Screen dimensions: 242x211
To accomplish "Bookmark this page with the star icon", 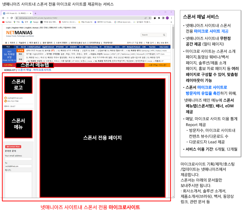I will [x=150, y=18].
